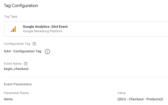Click 'Google Marketing Platform' subtitle
168x105 pixels.
[x=43, y=31]
